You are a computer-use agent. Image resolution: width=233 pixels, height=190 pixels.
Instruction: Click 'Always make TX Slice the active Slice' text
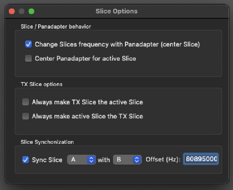(87, 102)
